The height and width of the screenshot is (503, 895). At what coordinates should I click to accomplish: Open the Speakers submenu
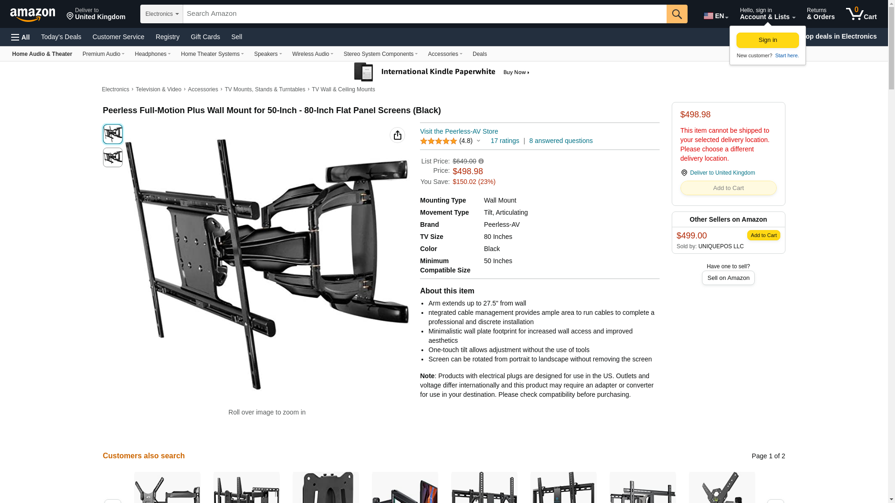click(x=268, y=54)
